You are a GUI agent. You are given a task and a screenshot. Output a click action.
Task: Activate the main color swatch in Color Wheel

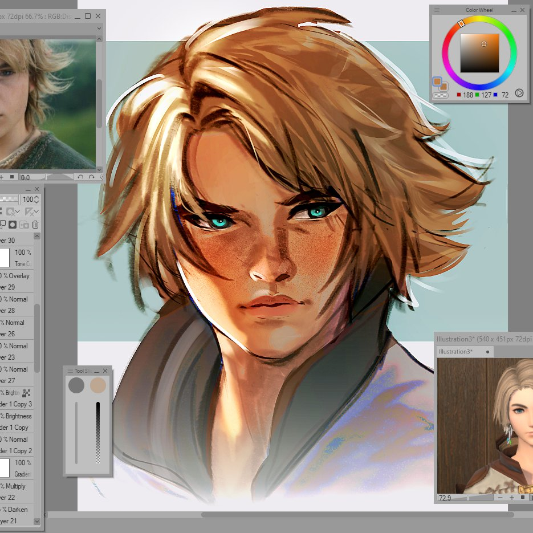point(437,82)
